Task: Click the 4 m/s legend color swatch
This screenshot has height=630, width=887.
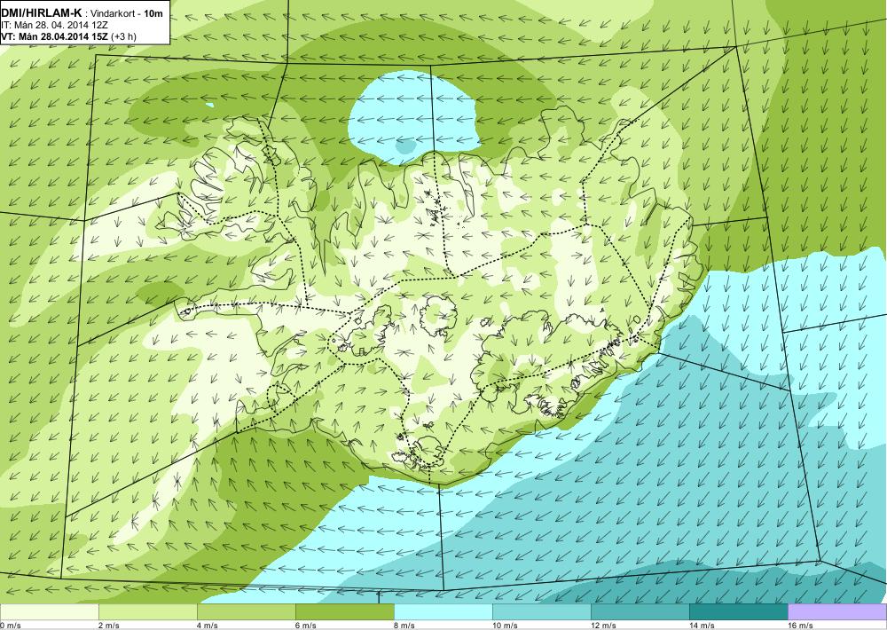Action: (246, 612)
